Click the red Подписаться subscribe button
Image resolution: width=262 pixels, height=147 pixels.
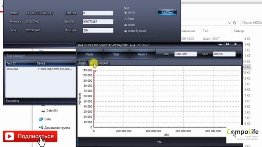(30, 136)
